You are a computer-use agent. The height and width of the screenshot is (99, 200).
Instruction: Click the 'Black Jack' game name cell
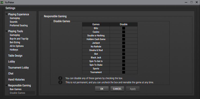96,58
